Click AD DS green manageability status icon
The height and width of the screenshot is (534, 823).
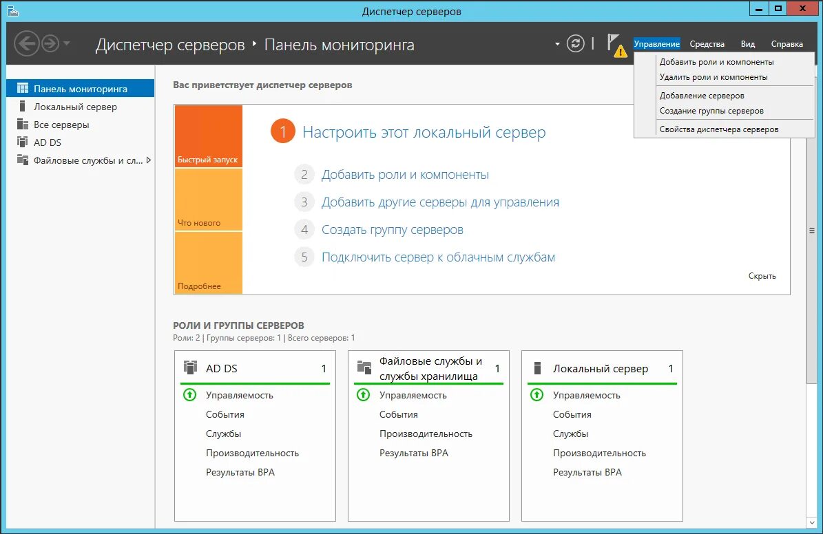(x=189, y=394)
